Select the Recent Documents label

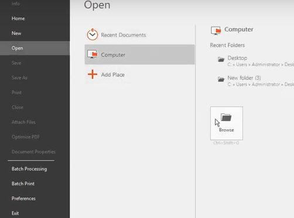click(124, 35)
